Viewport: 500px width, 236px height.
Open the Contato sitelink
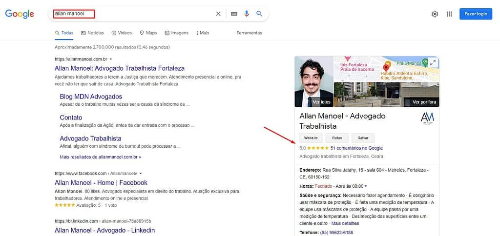[71, 118]
